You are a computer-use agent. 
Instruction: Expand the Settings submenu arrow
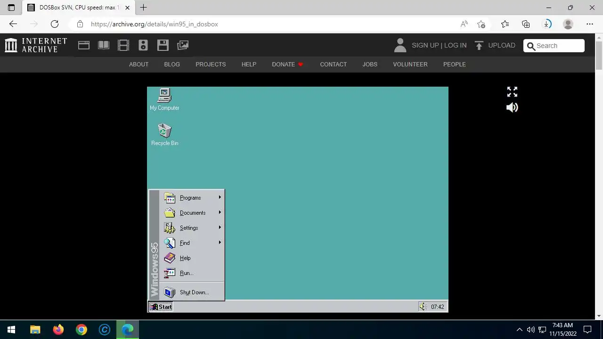coord(220,227)
